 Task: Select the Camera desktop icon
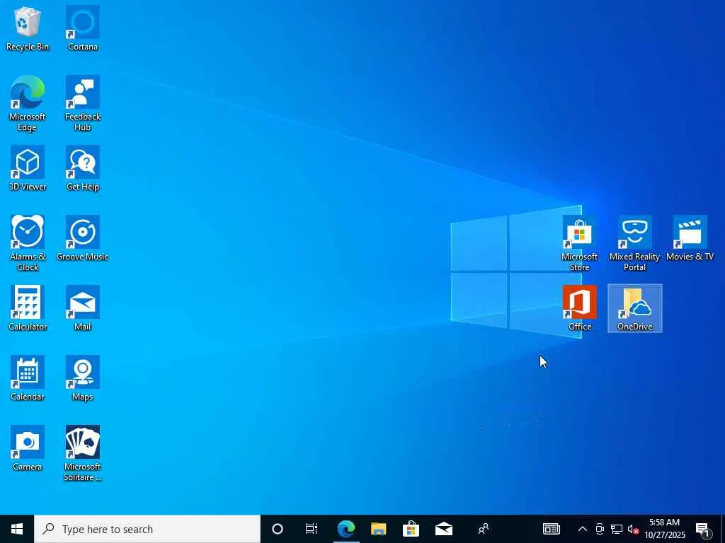(x=28, y=449)
